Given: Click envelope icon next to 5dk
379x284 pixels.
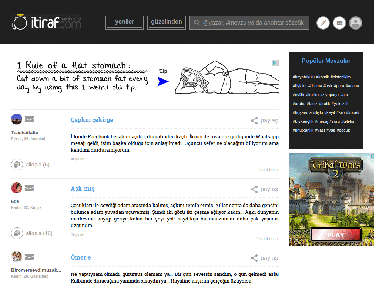Looking at the screenshot, I should pyautogui.click(x=29, y=187).
